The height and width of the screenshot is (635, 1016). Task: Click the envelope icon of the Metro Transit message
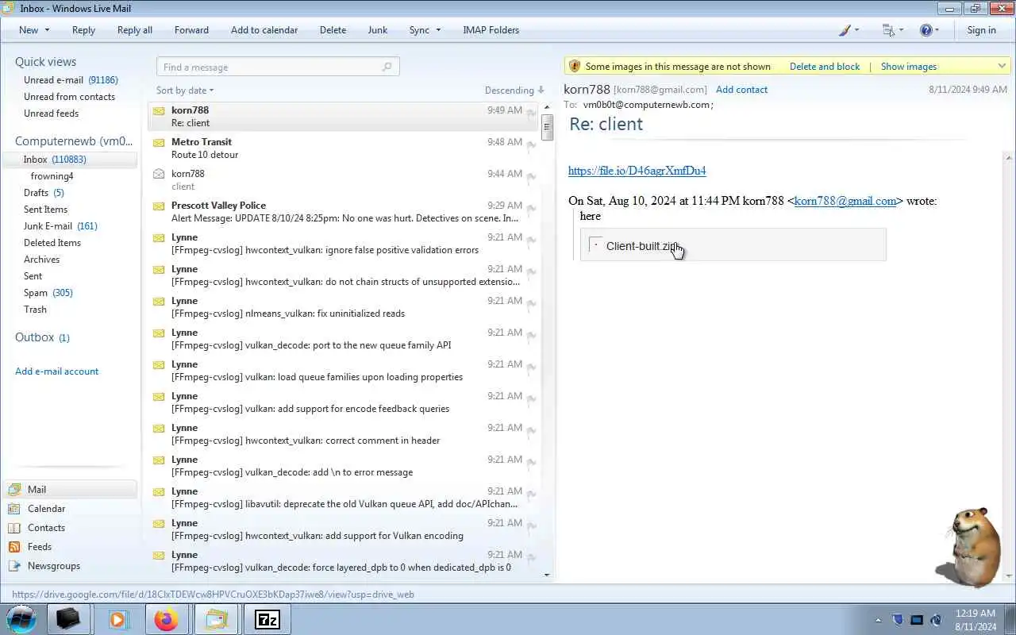(159, 142)
